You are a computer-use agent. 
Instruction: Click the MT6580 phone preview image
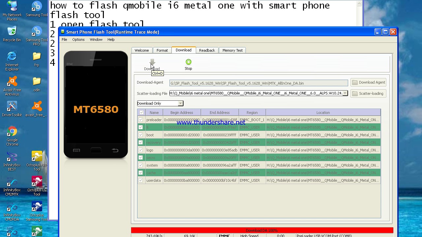coord(96,105)
